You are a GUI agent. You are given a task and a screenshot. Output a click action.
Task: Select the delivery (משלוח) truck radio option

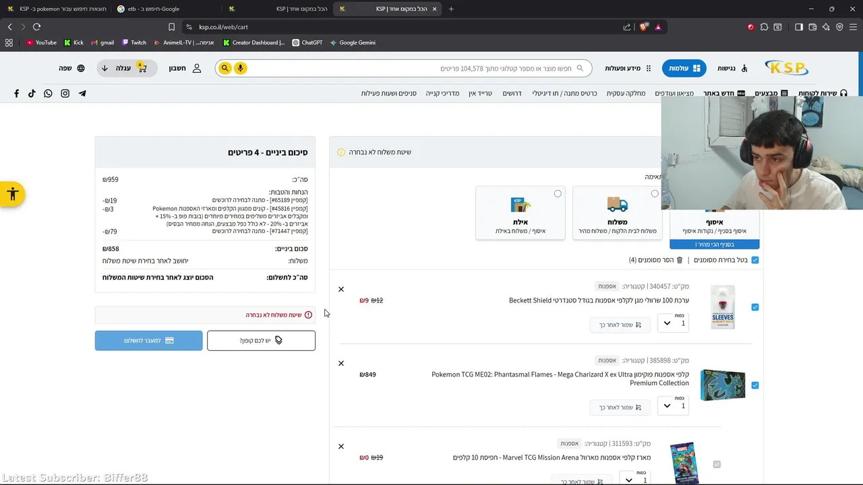(655, 194)
